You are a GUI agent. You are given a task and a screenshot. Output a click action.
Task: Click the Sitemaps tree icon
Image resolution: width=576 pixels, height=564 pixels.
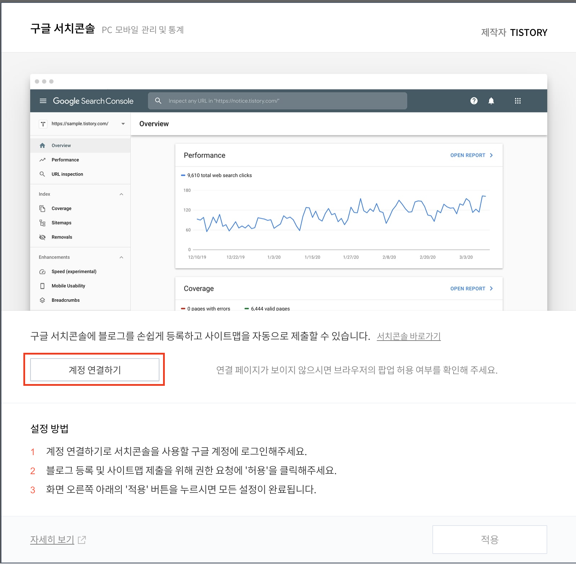[42, 223]
